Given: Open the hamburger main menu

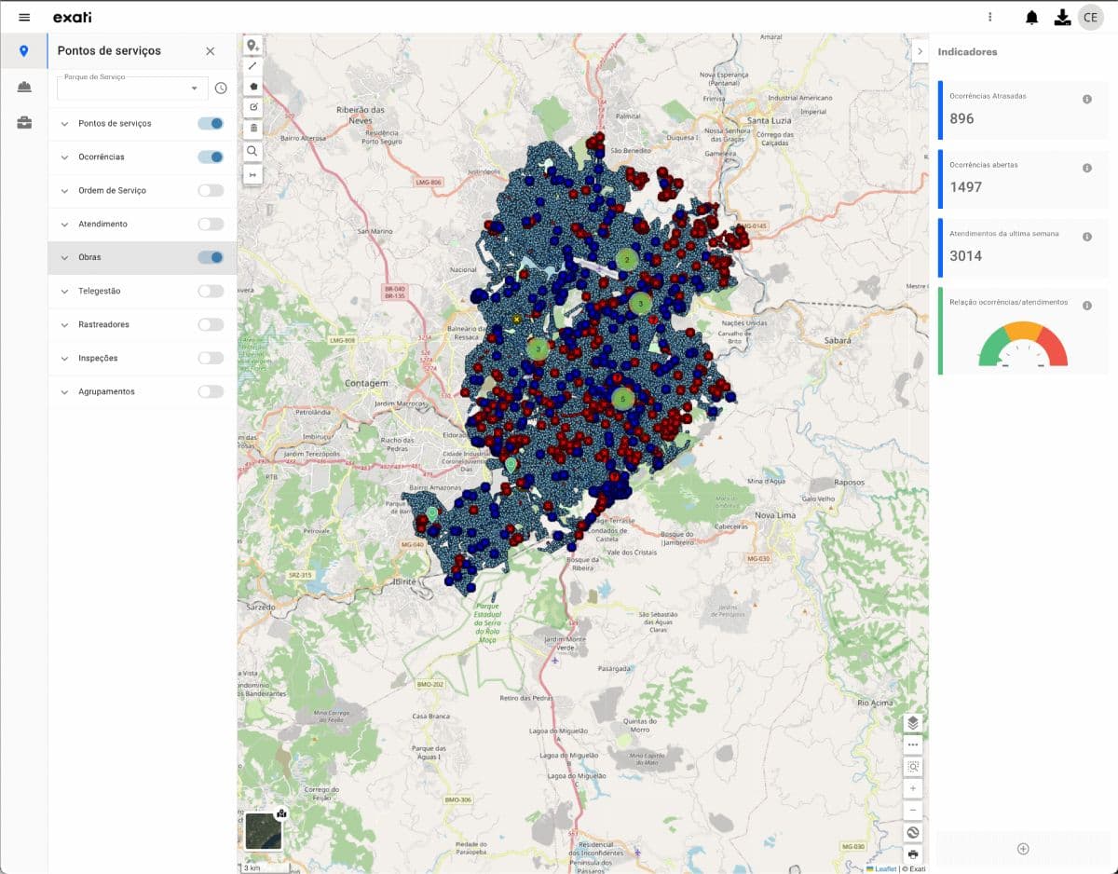Looking at the screenshot, I should [24, 18].
